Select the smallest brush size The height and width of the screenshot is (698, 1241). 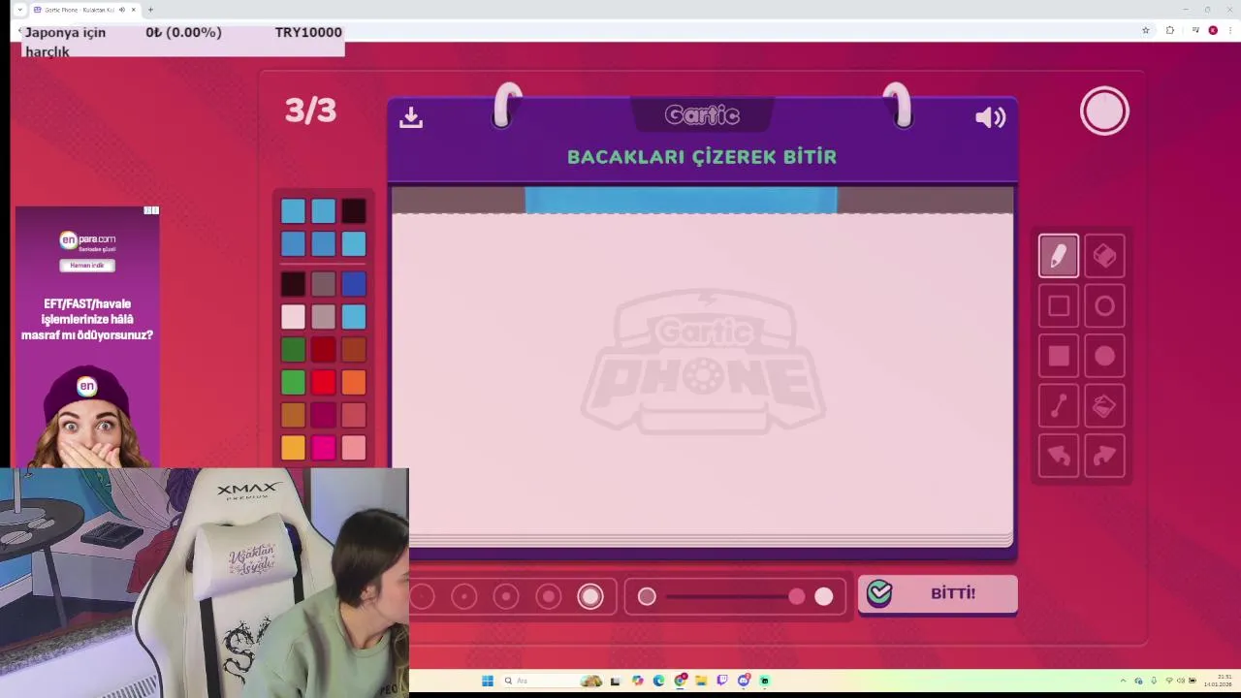pos(423,596)
